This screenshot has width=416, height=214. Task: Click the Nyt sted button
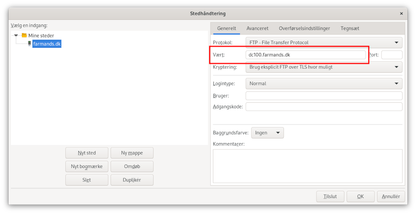pyautogui.click(x=87, y=153)
